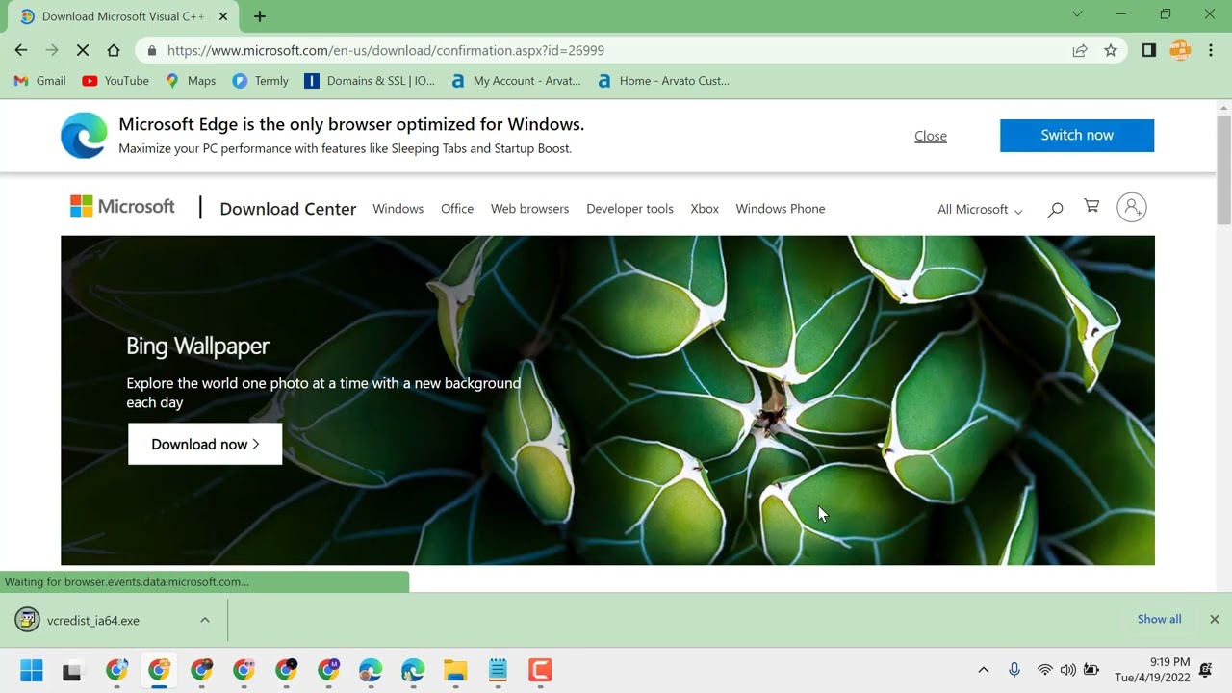Viewport: 1232px width, 693px height.
Task: Click the Microsoft logo
Action: tap(122, 207)
